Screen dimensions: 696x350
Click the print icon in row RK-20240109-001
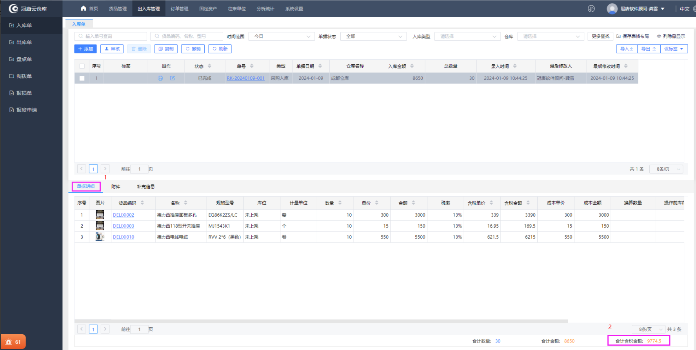click(x=160, y=78)
